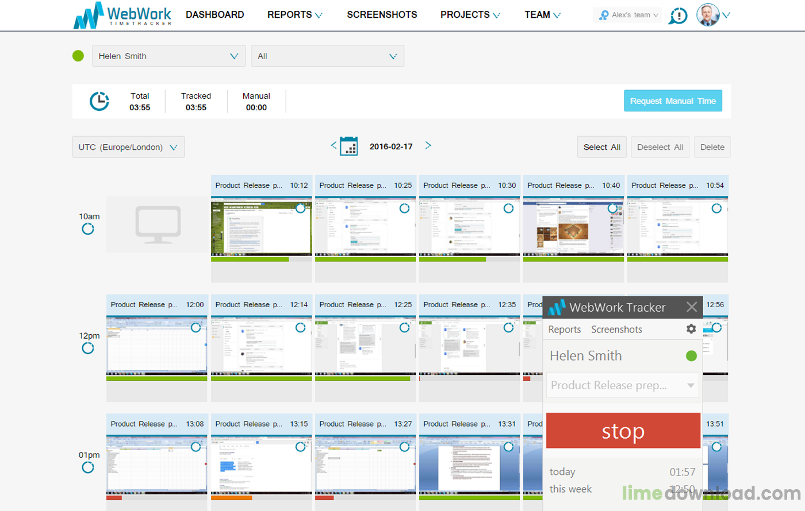Click the calendar icon beside 2016-02-17
Viewport: 805px width, 511px height.
click(x=349, y=146)
